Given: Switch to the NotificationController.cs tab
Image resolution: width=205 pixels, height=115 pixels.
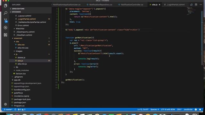Looking at the screenshot, I should coord(131,4).
